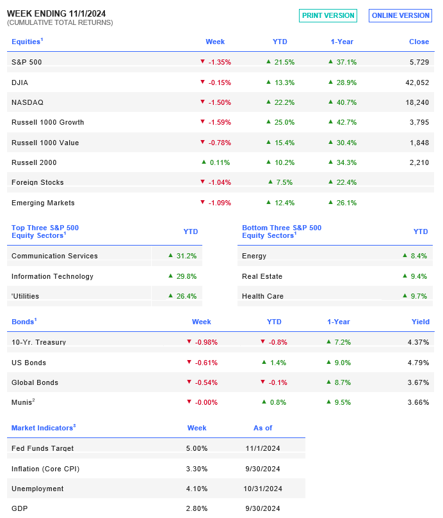Click red down arrow next to 10-Yr. Treasury YTD -0.8%
Viewport: 443px width, 518px height.
[x=263, y=341]
